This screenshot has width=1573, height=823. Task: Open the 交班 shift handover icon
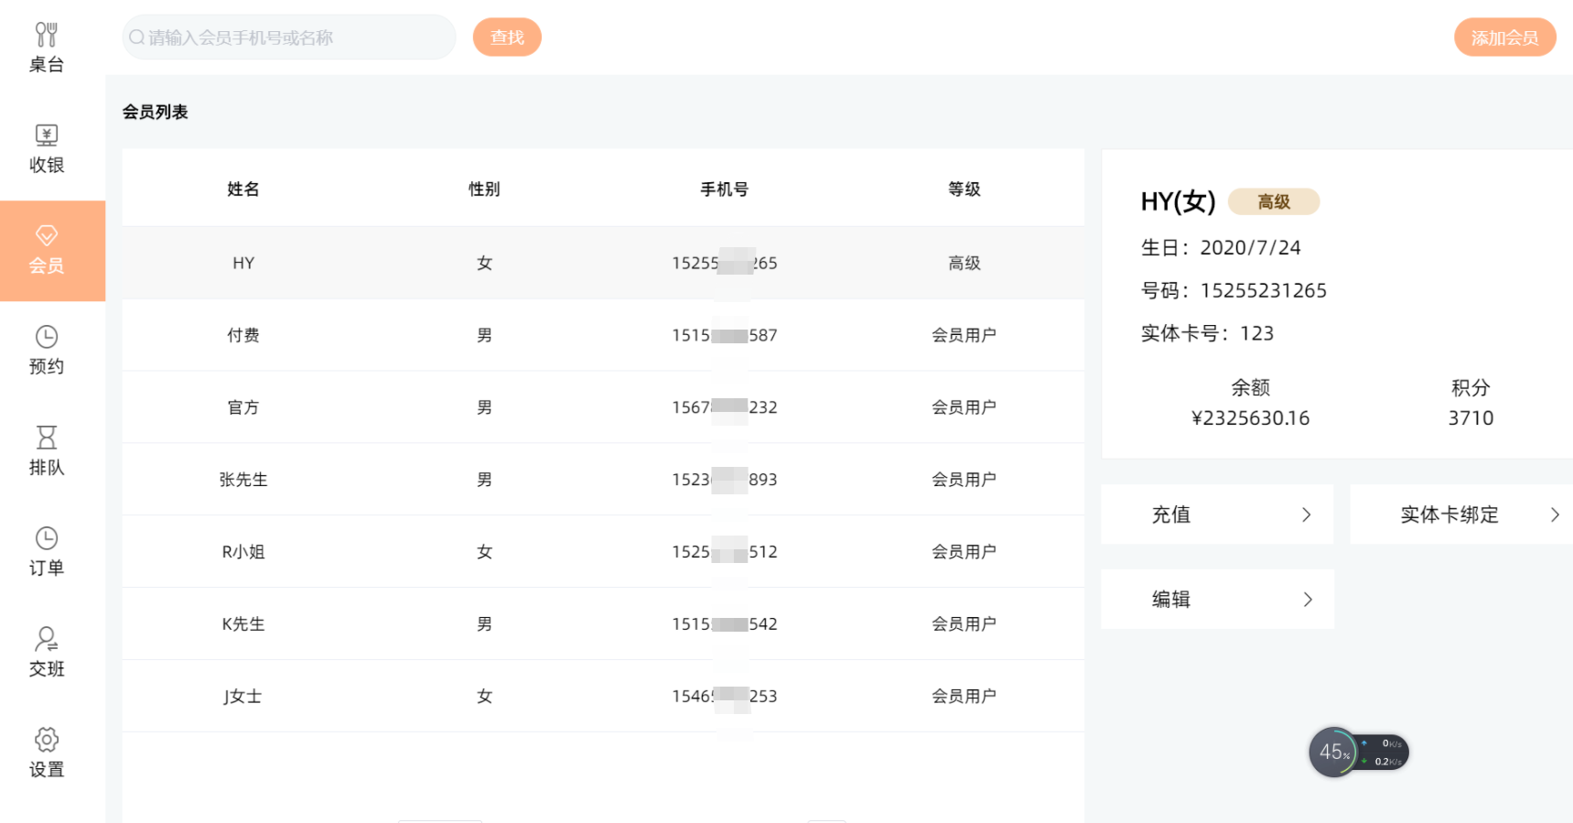pos(47,639)
